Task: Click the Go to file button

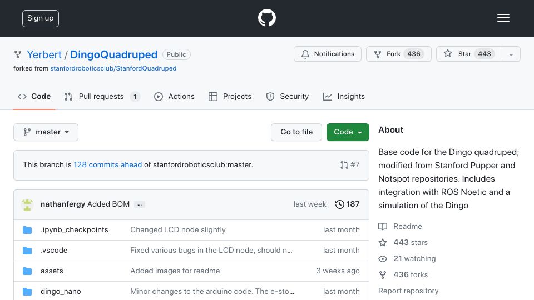Action: pos(296,132)
